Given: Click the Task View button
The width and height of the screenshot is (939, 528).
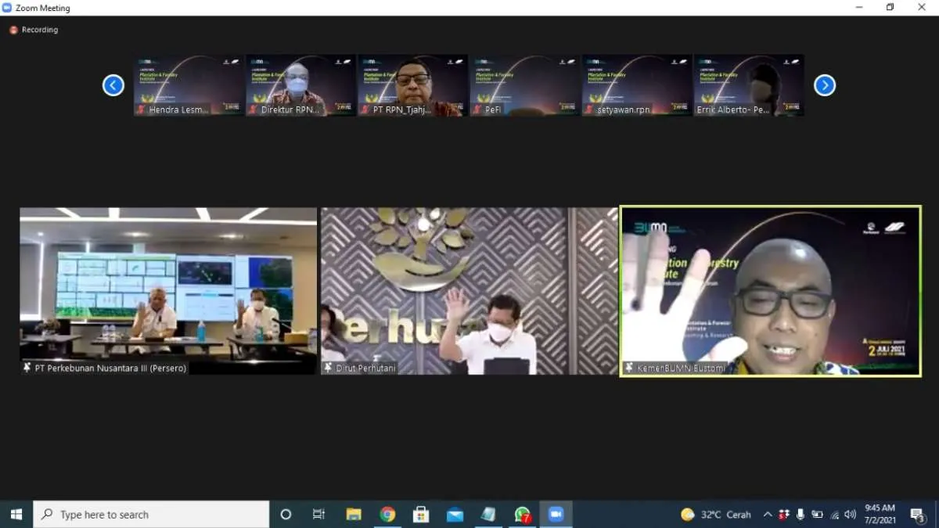Looking at the screenshot, I should [x=318, y=514].
